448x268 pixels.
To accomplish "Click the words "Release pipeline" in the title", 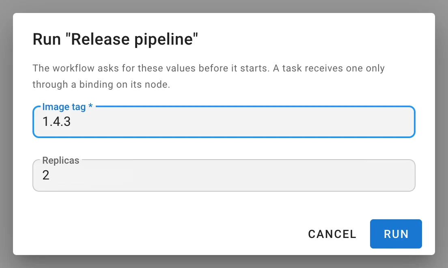I will (x=132, y=39).
